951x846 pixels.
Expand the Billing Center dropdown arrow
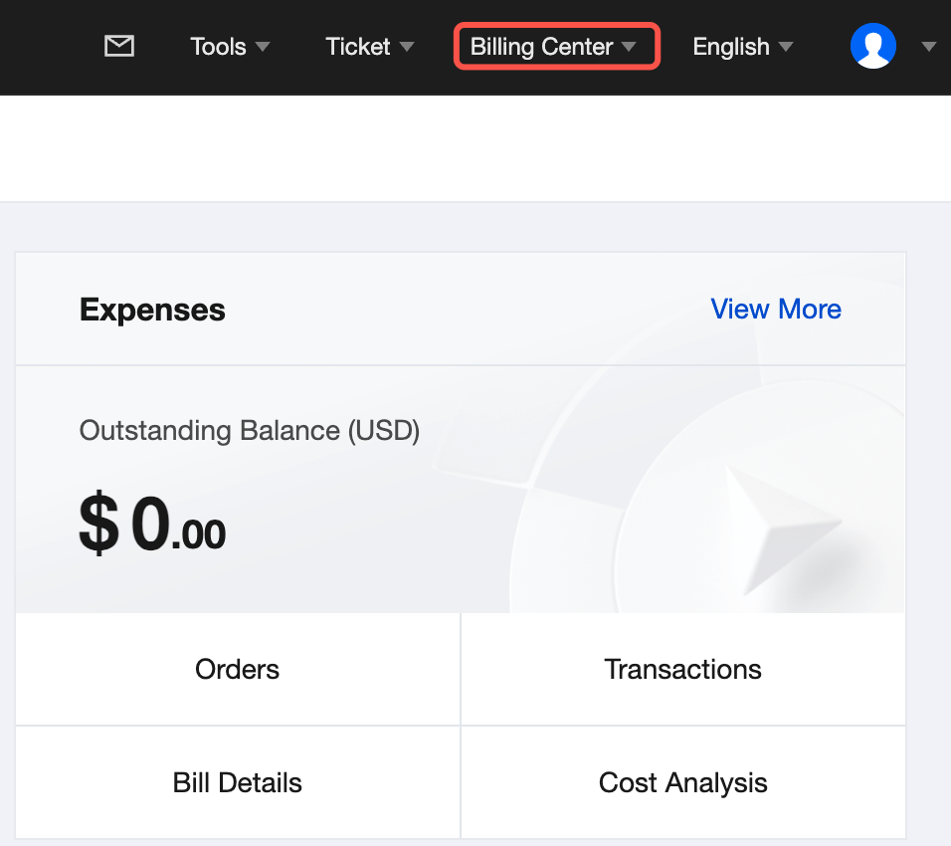[x=629, y=47]
